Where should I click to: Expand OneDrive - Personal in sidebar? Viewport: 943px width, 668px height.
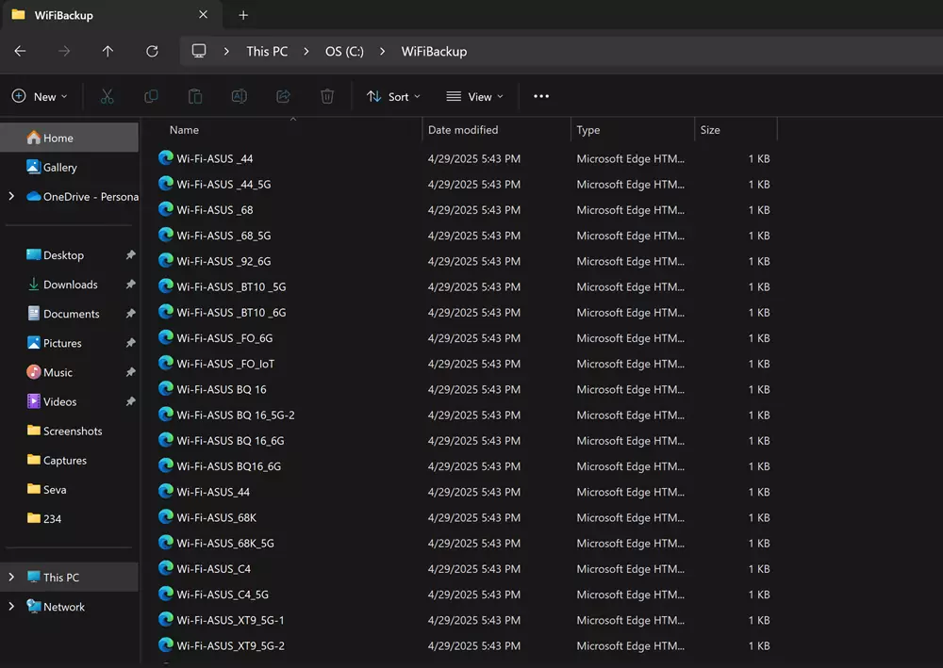[x=11, y=196]
